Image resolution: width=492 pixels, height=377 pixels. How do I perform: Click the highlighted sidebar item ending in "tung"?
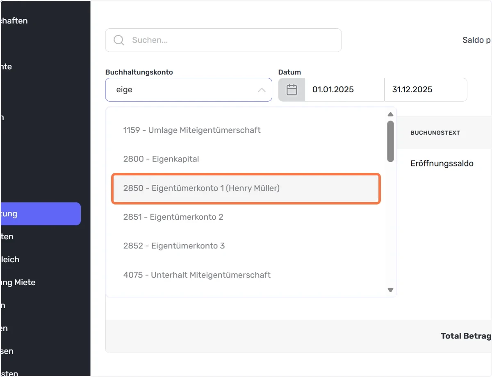tap(40, 214)
